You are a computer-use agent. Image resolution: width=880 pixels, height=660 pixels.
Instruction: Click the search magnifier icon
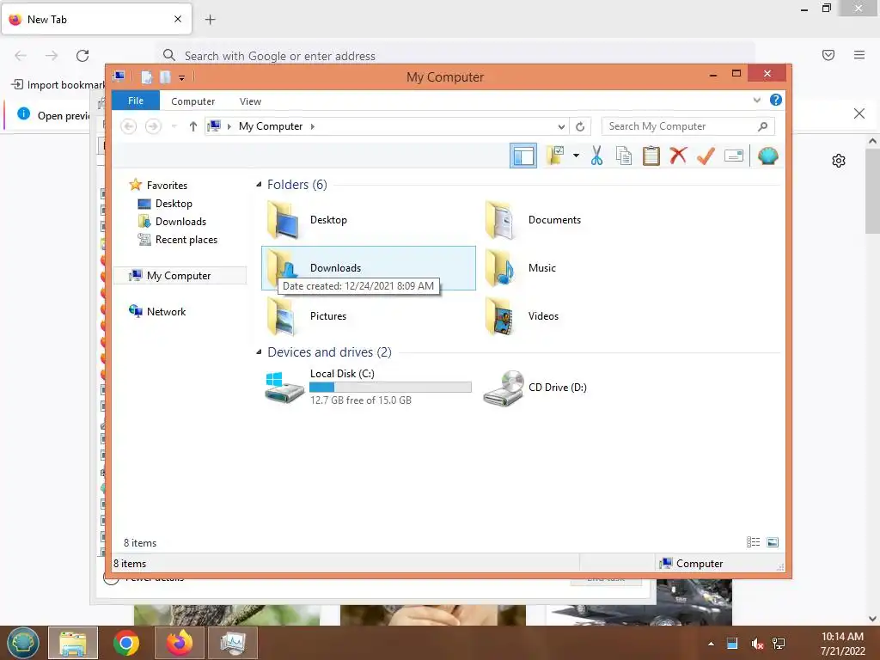point(762,126)
